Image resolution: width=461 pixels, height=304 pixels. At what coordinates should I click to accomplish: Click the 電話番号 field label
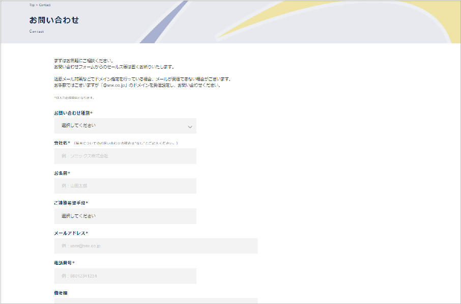tap(65, 263)
